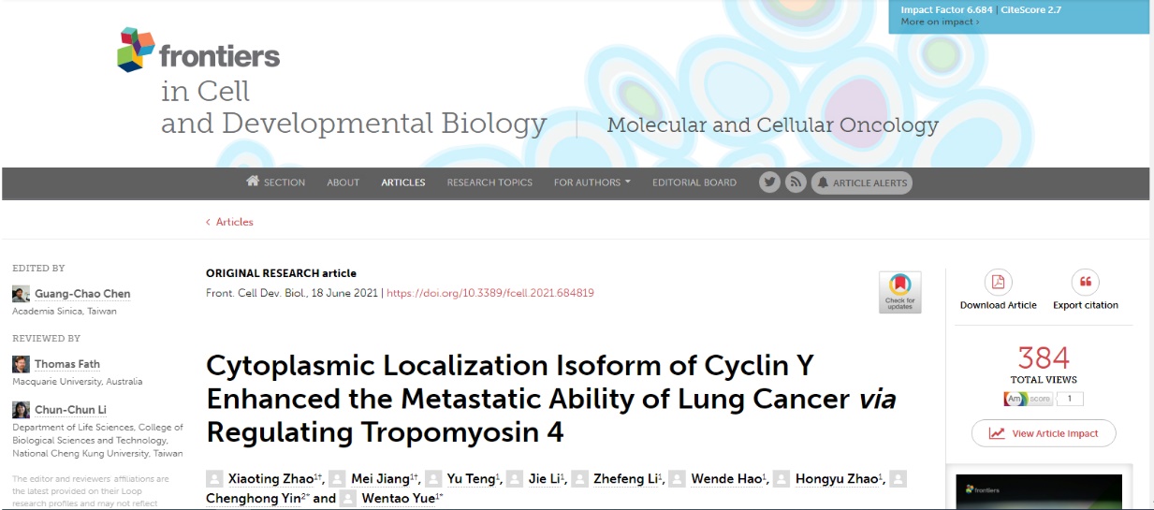Go back via the Articles breadcrumb chevron

pyautogui.click(x=209, y=222)
